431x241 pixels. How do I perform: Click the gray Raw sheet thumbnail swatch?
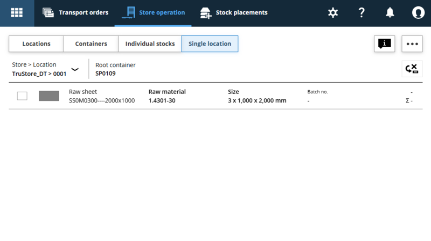(49, 96)
